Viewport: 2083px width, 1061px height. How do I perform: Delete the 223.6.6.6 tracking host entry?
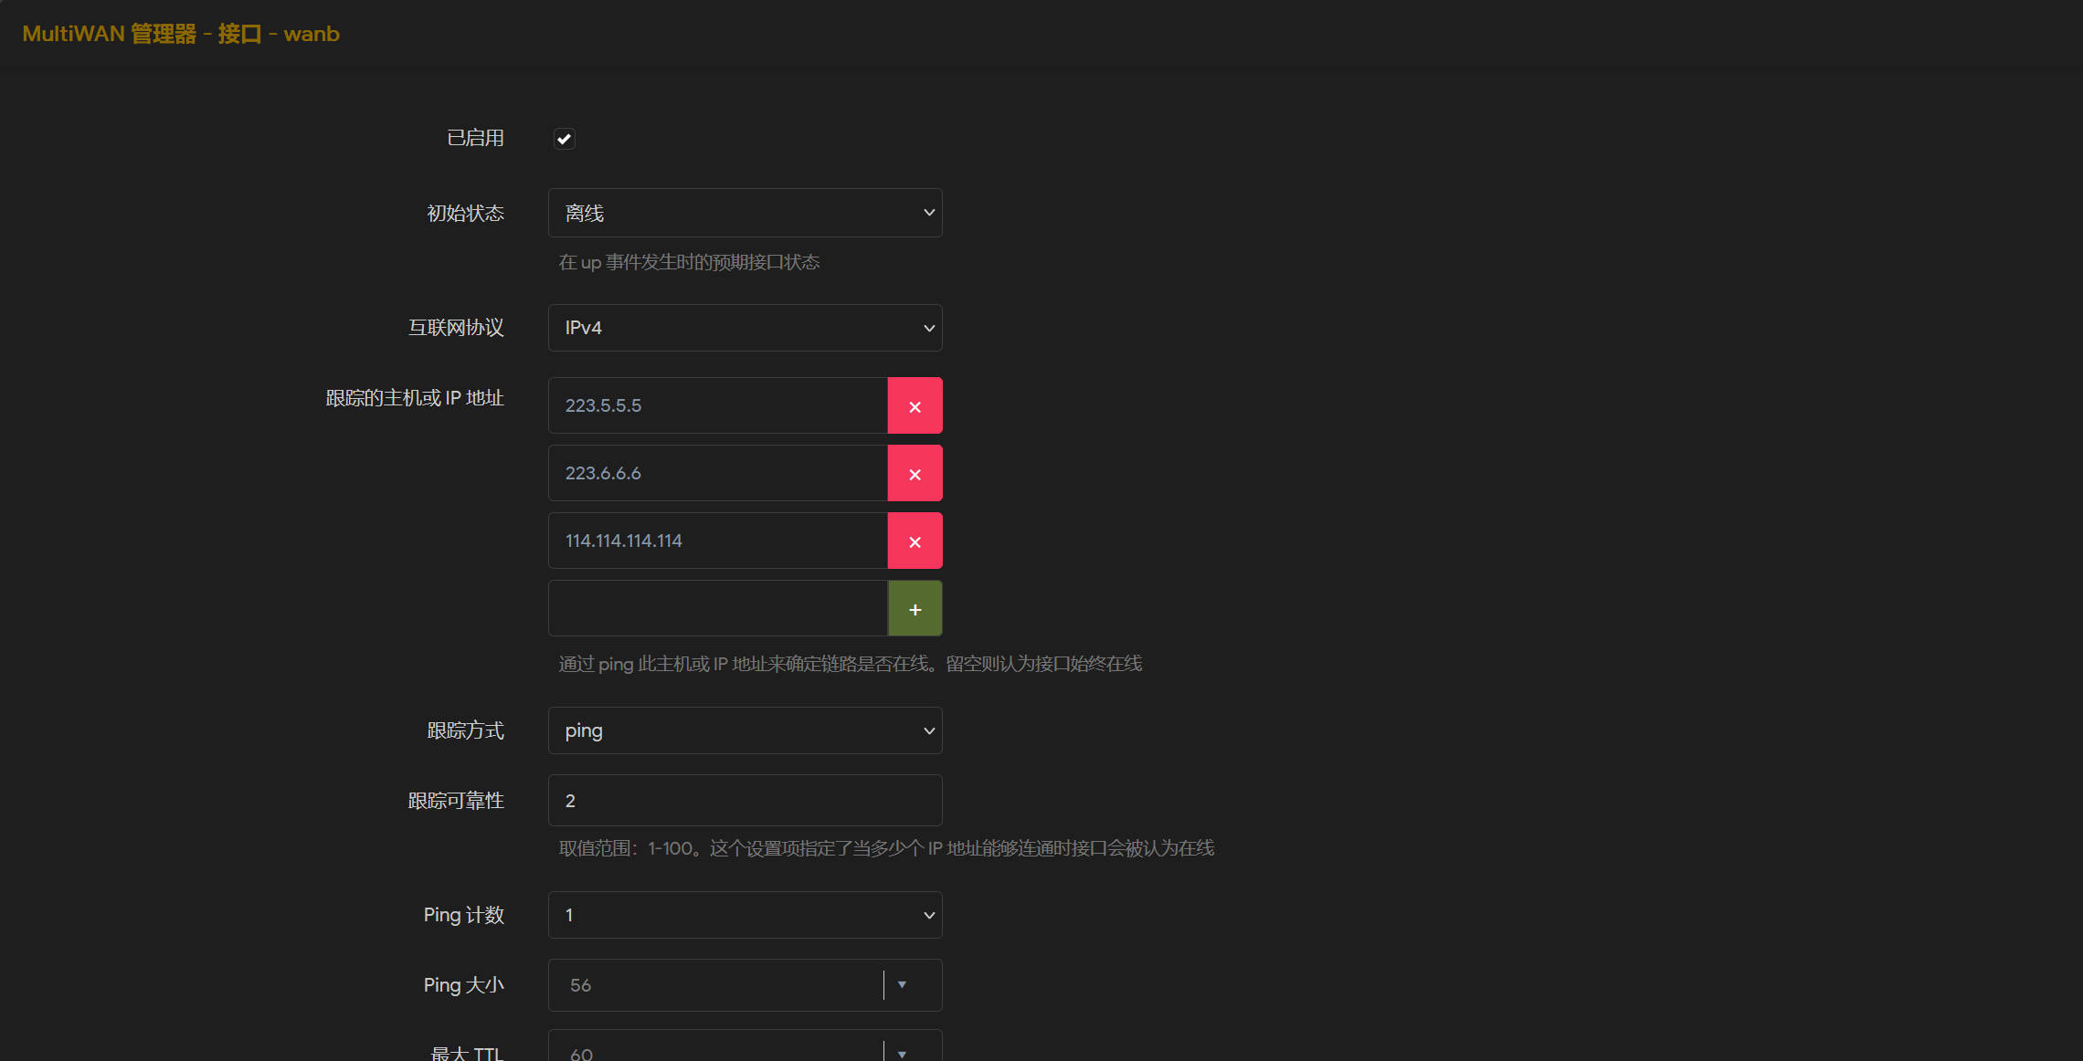(915, 474)
